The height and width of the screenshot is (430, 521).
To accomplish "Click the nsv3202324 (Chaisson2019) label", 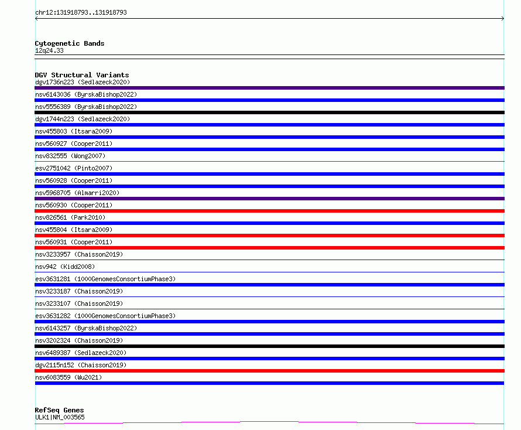I will coord(79,340).
